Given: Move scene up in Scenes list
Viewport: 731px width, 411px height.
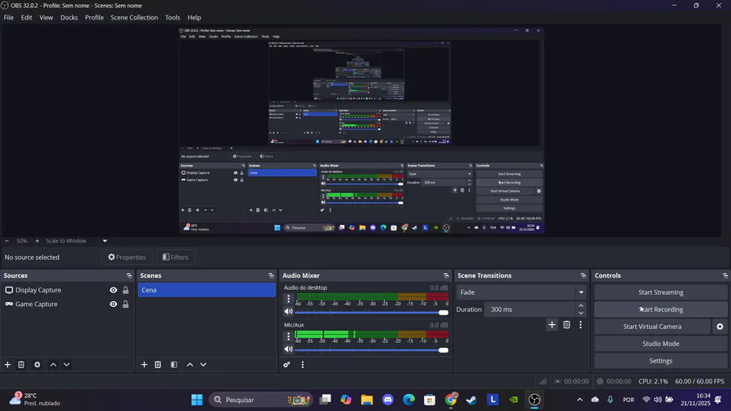Looking at the screenshot, I should tap(190, 365).
